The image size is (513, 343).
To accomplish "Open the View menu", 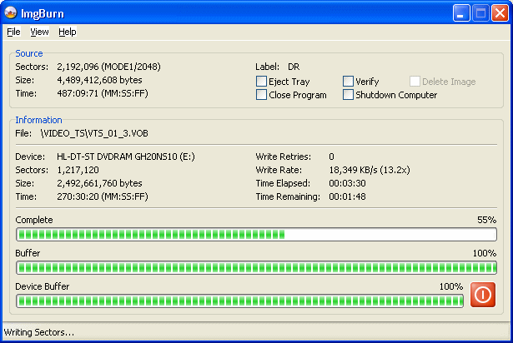I will point(39,32).
